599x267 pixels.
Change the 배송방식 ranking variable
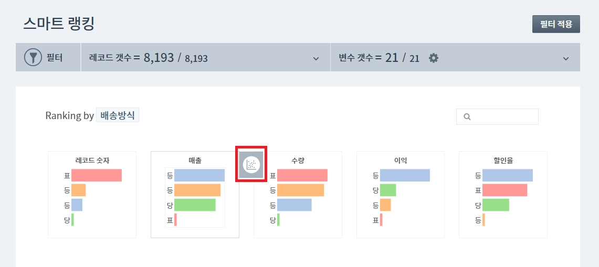coord(118,115)
